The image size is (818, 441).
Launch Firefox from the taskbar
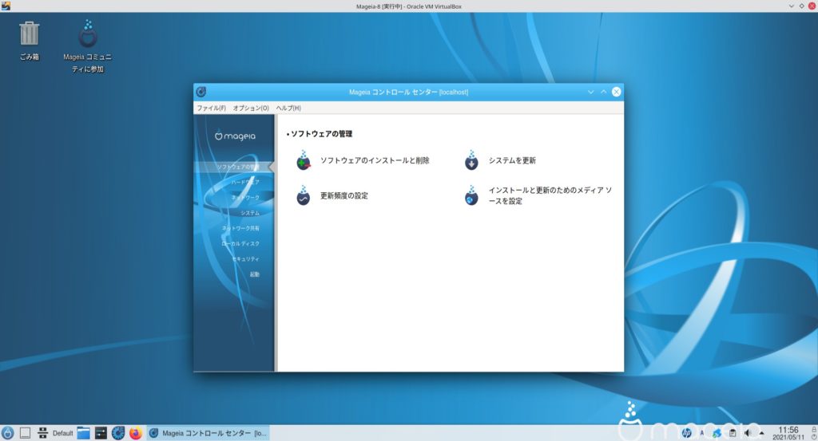tap(136, 433)
